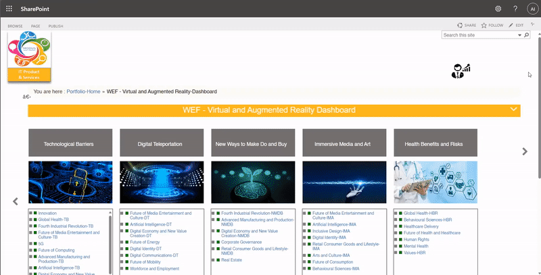Open the Arts and Culture-IMA link
Image resolution: width=541 pixels, height=275 pixels.
pos(331,255)
